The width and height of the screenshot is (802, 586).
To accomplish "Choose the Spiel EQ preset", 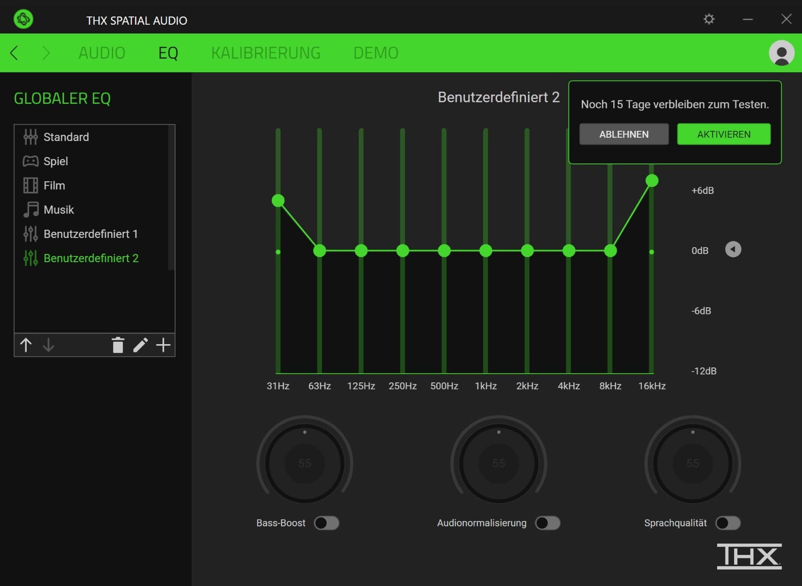I will tap(91, 161).
